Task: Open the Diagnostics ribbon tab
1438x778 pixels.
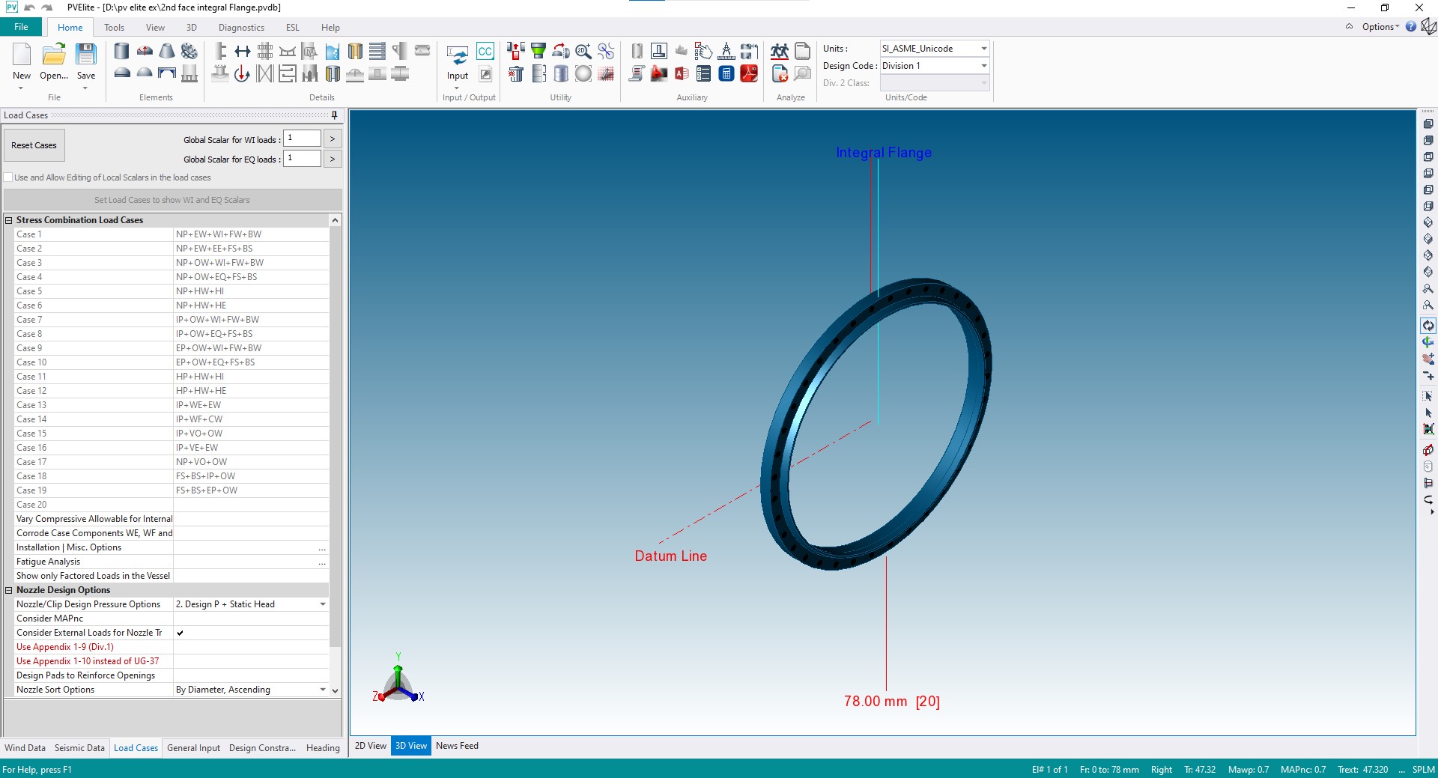Action: click(x=241, y=28)
